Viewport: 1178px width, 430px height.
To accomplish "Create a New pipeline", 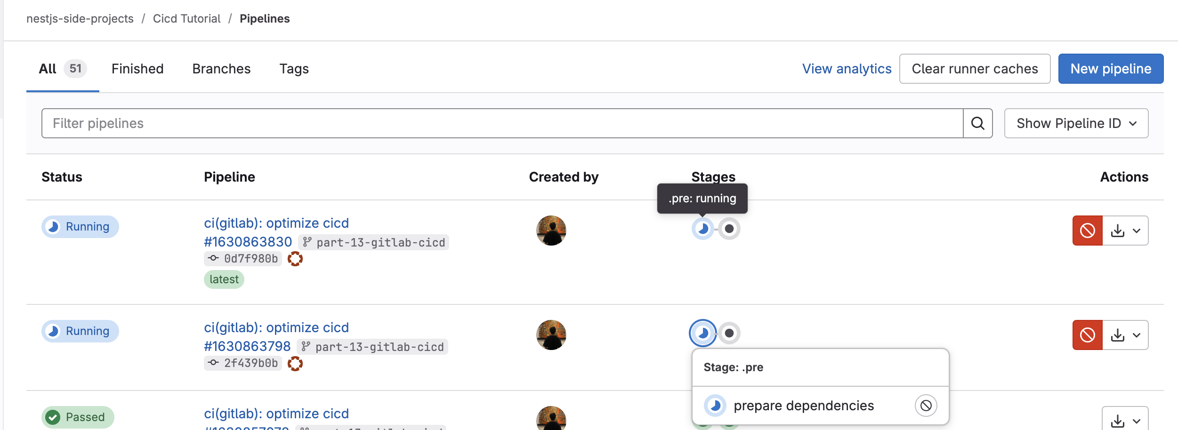I will click(x=1111, y=69).
